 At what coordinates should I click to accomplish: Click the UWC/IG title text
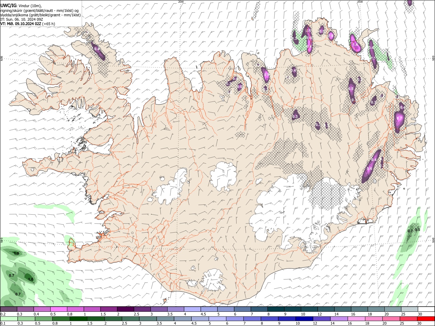click(x=8, y=5)
